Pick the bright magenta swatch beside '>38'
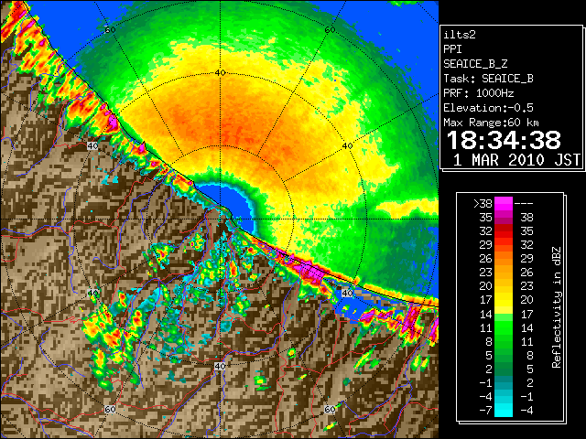586x439 pixels. coord(504,204)
